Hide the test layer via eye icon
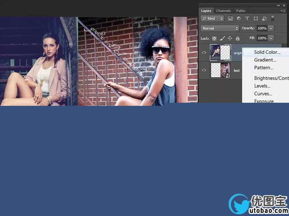The image size is (289, 216). point(204,70)
